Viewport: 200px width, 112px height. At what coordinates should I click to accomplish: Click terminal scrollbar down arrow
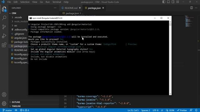click(170, 94)
